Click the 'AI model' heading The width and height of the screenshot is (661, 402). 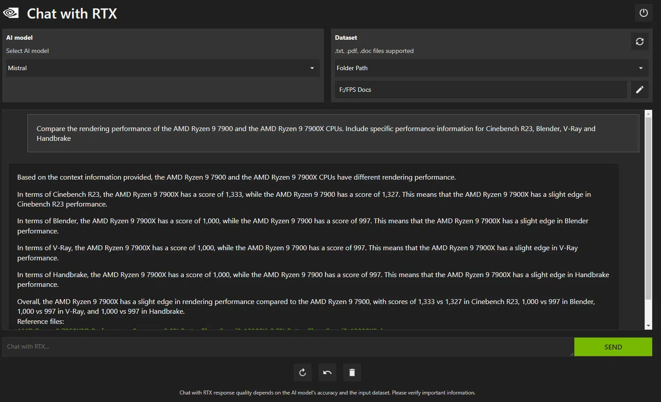tap(19, 38)
